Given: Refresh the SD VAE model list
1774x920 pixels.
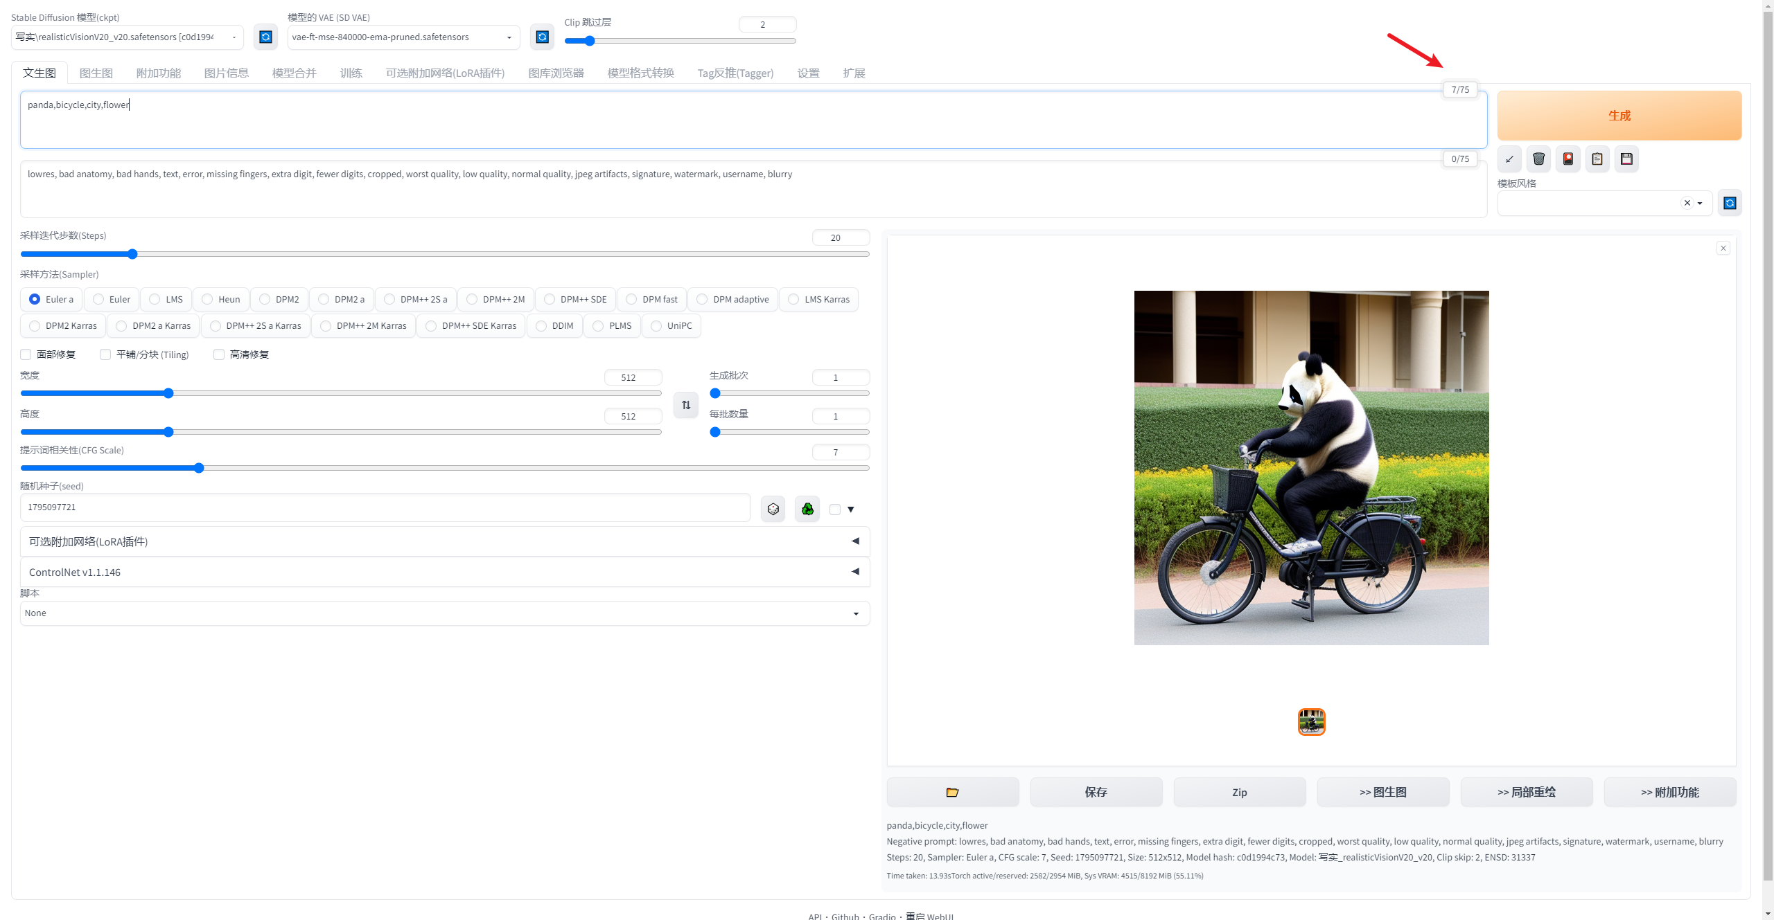Looking at the screenshot, I should [x=543, y=37].
